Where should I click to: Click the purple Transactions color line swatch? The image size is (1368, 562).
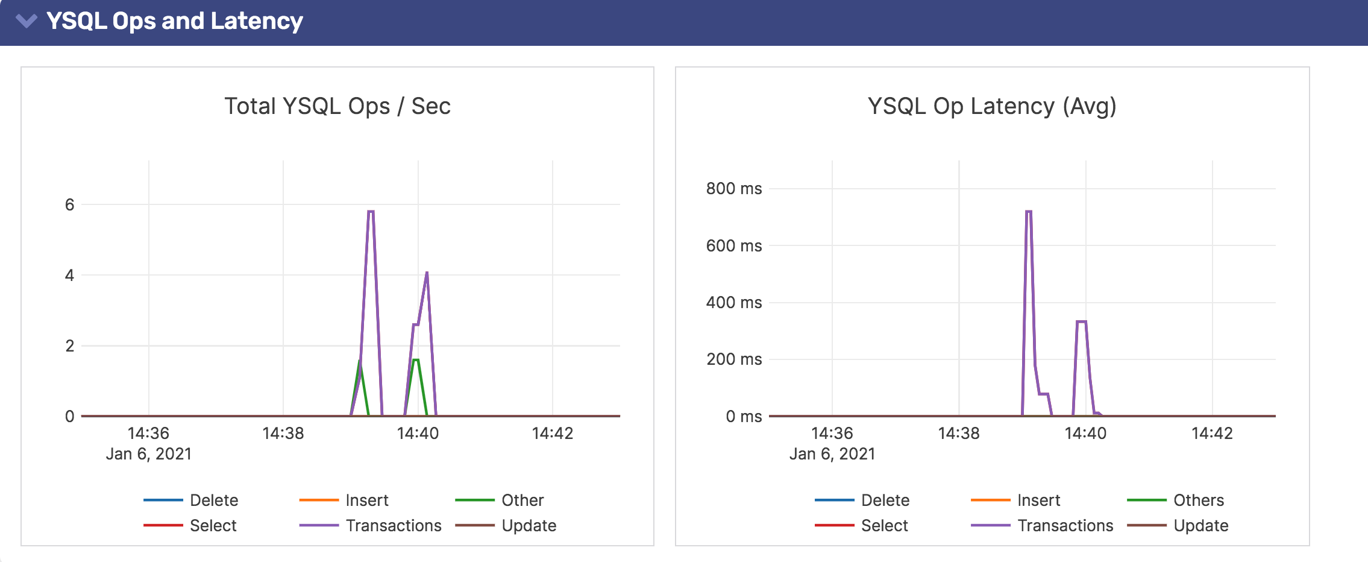(319, 525)
